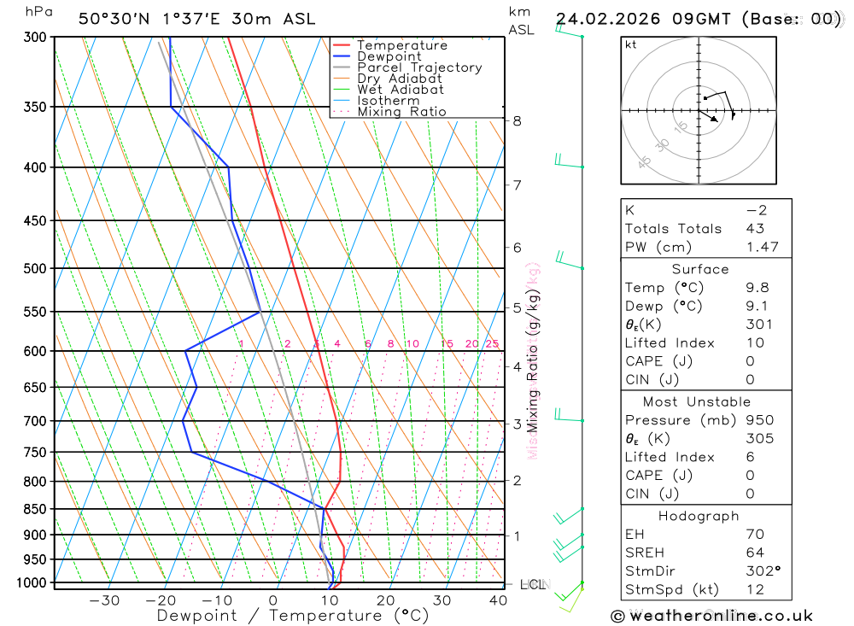Click the mixing ratio label 25

(493, 344)
